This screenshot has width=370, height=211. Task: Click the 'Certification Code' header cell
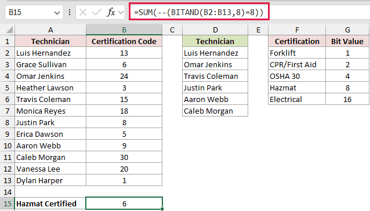tap(124, 41)
